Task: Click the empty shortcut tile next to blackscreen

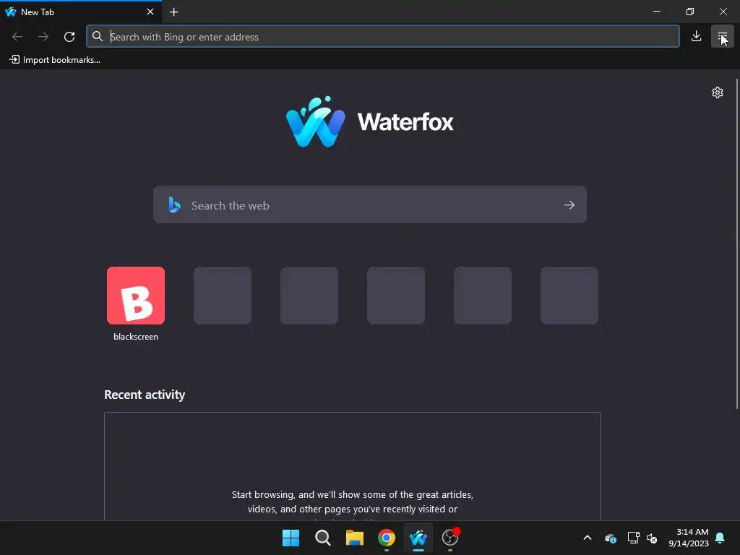Action: click(x=223, y=296)
